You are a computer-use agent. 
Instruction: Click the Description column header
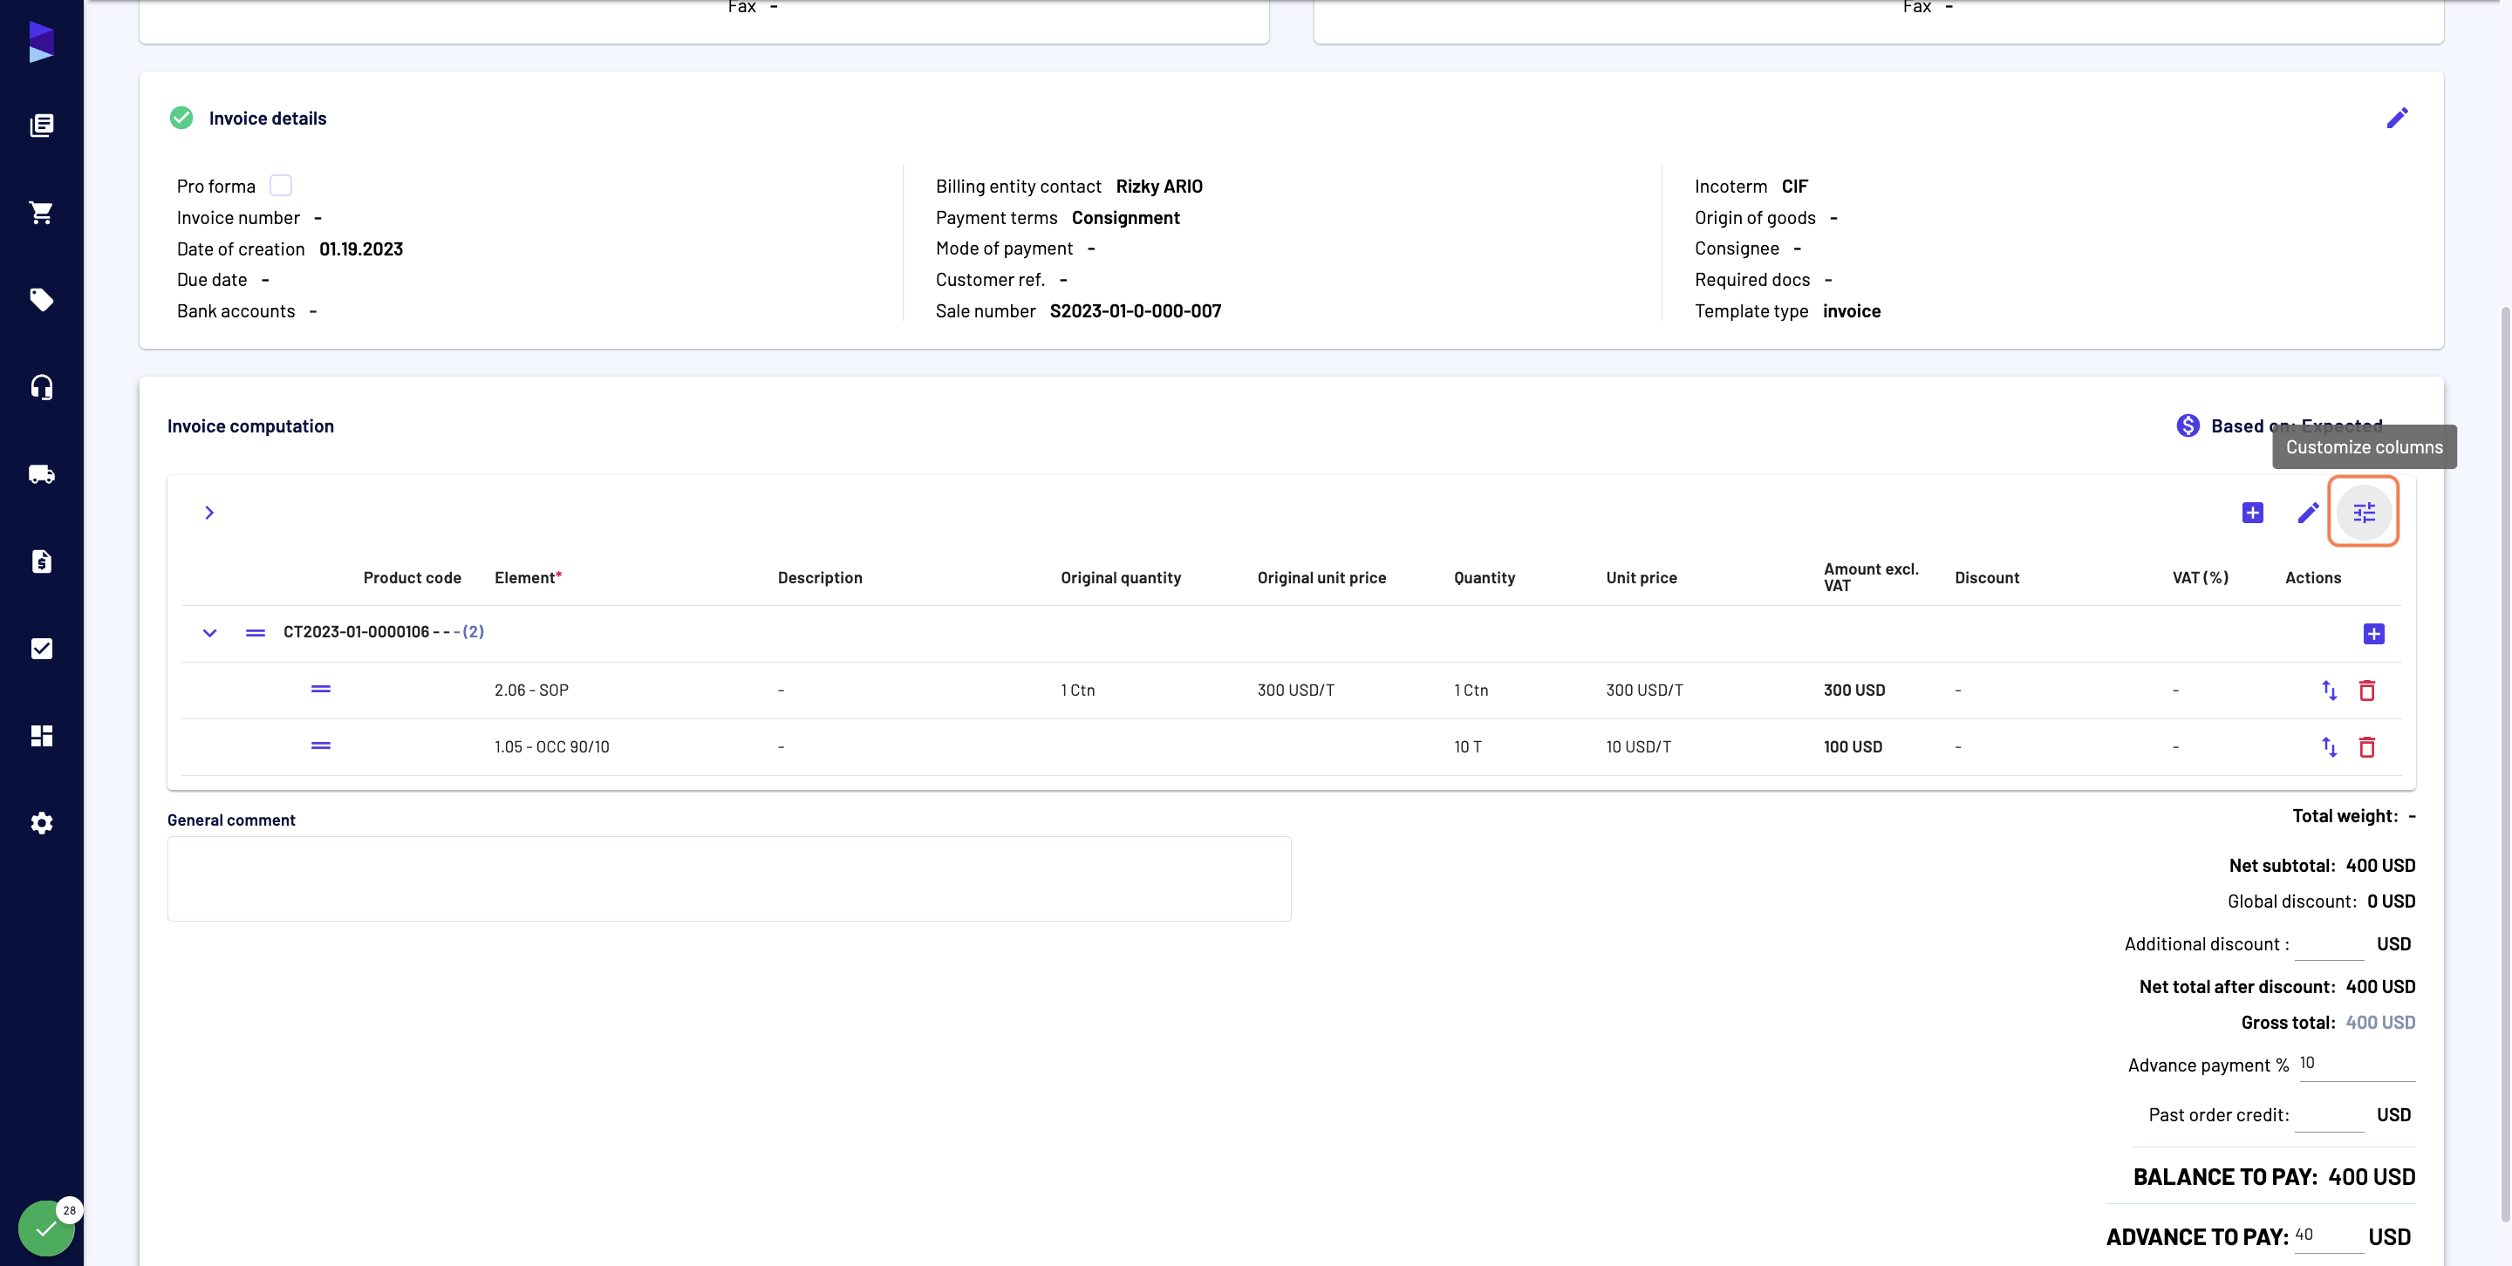tap(819, 578)
